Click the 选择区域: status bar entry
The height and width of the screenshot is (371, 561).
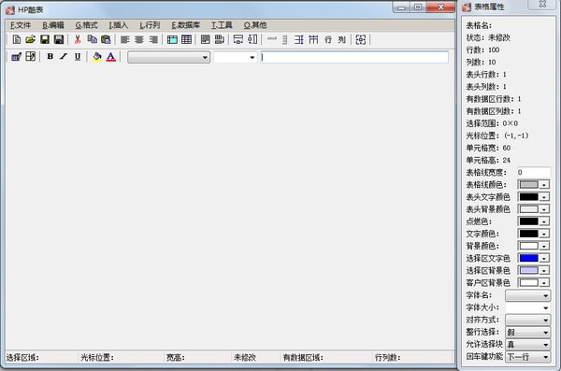22,357
